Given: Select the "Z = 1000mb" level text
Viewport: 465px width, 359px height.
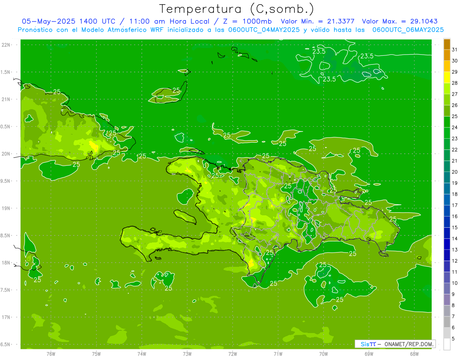Looking at the screenshot, I should [247, 21].
